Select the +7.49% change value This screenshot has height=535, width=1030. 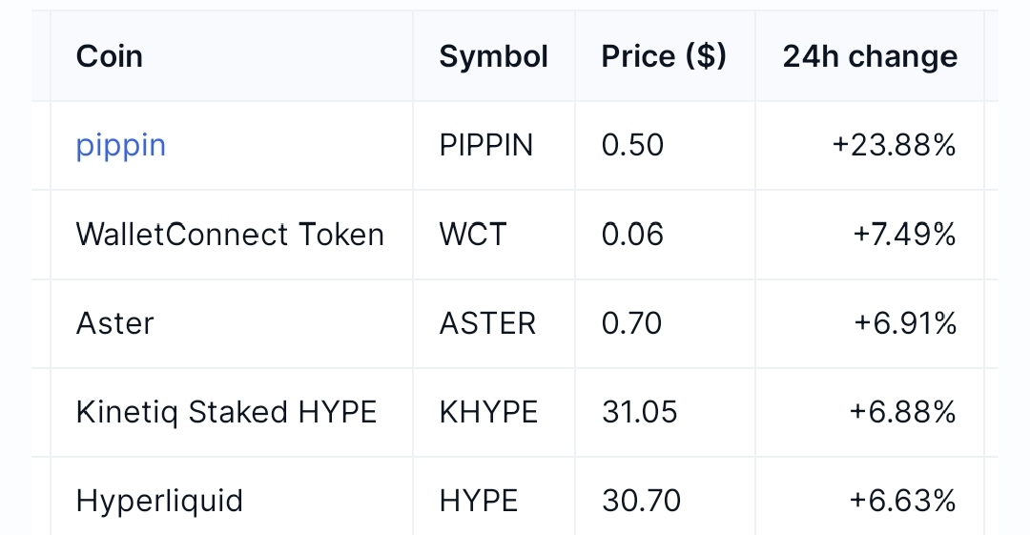[904, 235]
